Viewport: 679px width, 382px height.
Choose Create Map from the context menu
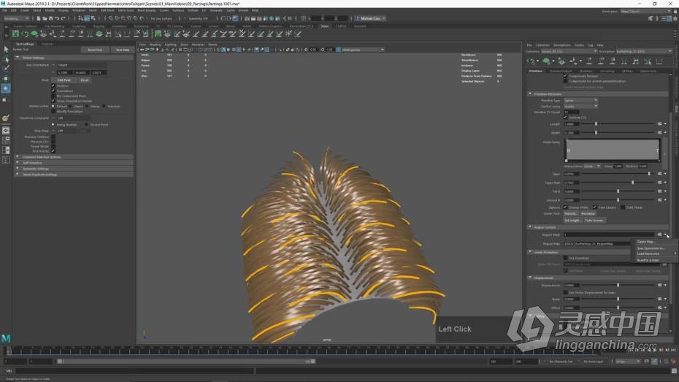click(x=646, y=242)
